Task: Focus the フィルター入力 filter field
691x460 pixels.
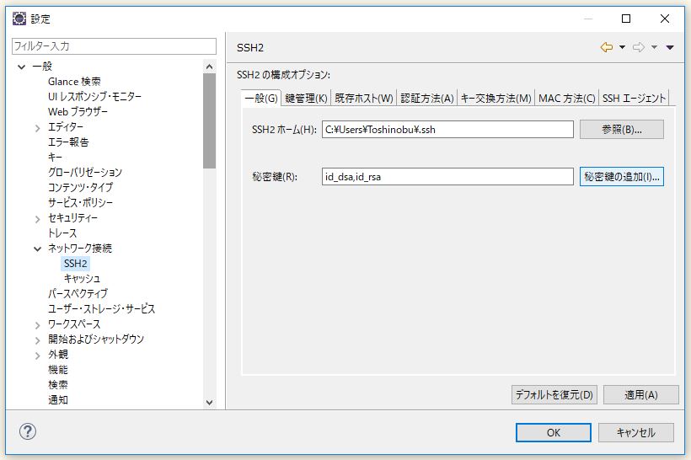Action: pos(114,46)
